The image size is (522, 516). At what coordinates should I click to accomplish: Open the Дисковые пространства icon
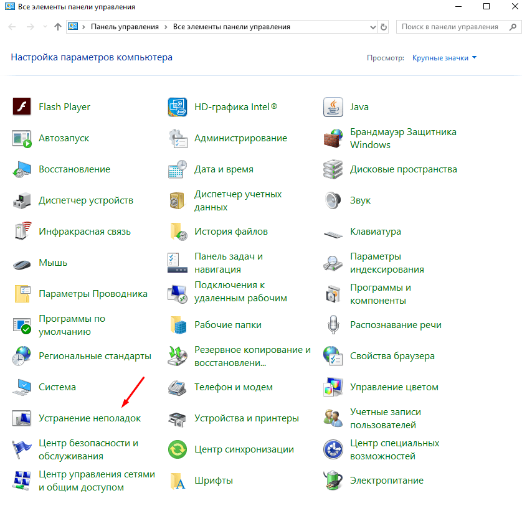(x=333, y=169)
